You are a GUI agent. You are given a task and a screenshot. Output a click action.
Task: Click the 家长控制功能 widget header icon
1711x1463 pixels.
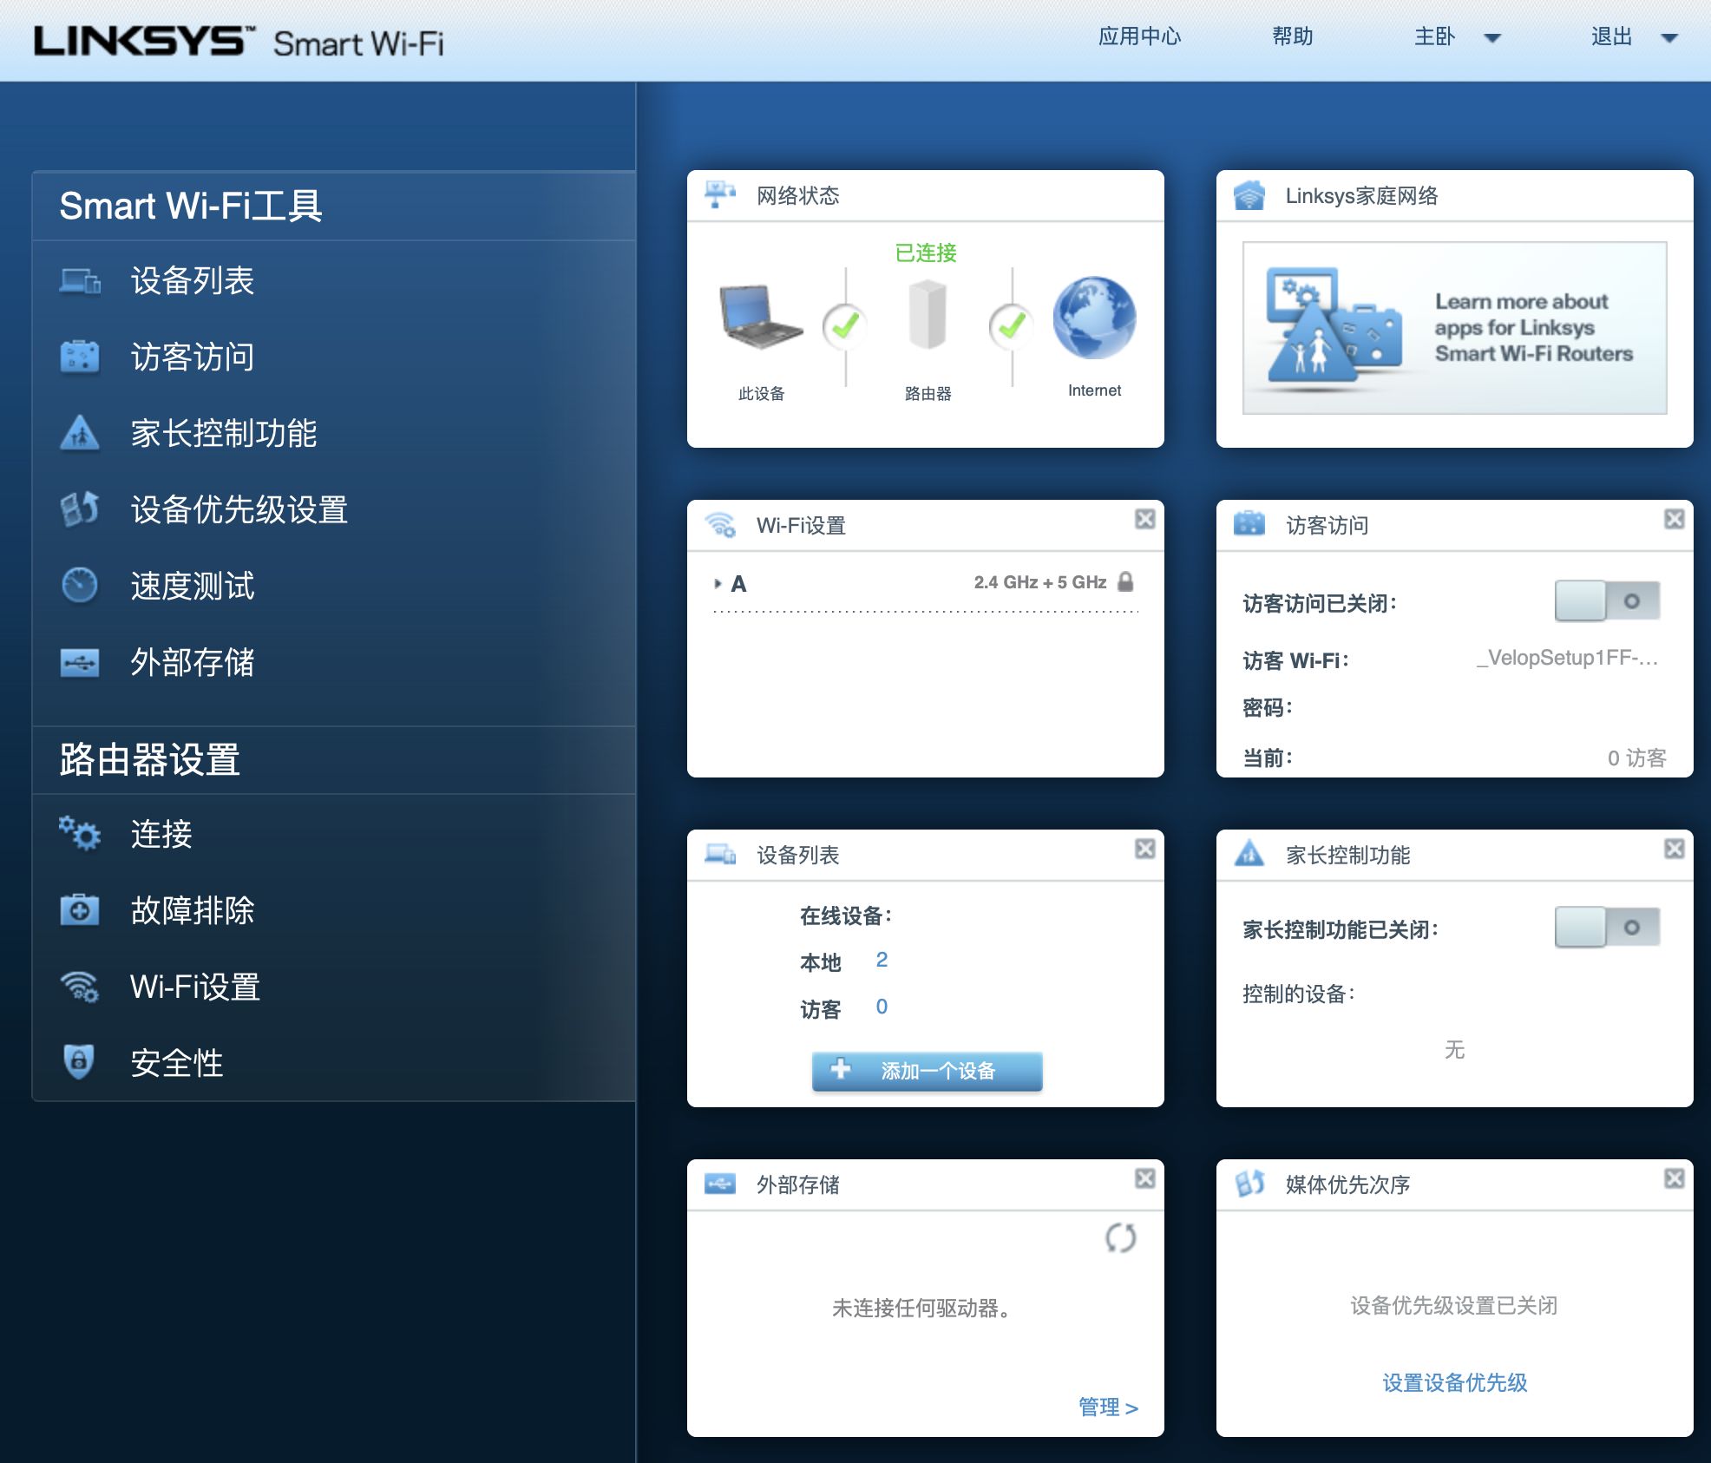click(x=1249, y=854)
